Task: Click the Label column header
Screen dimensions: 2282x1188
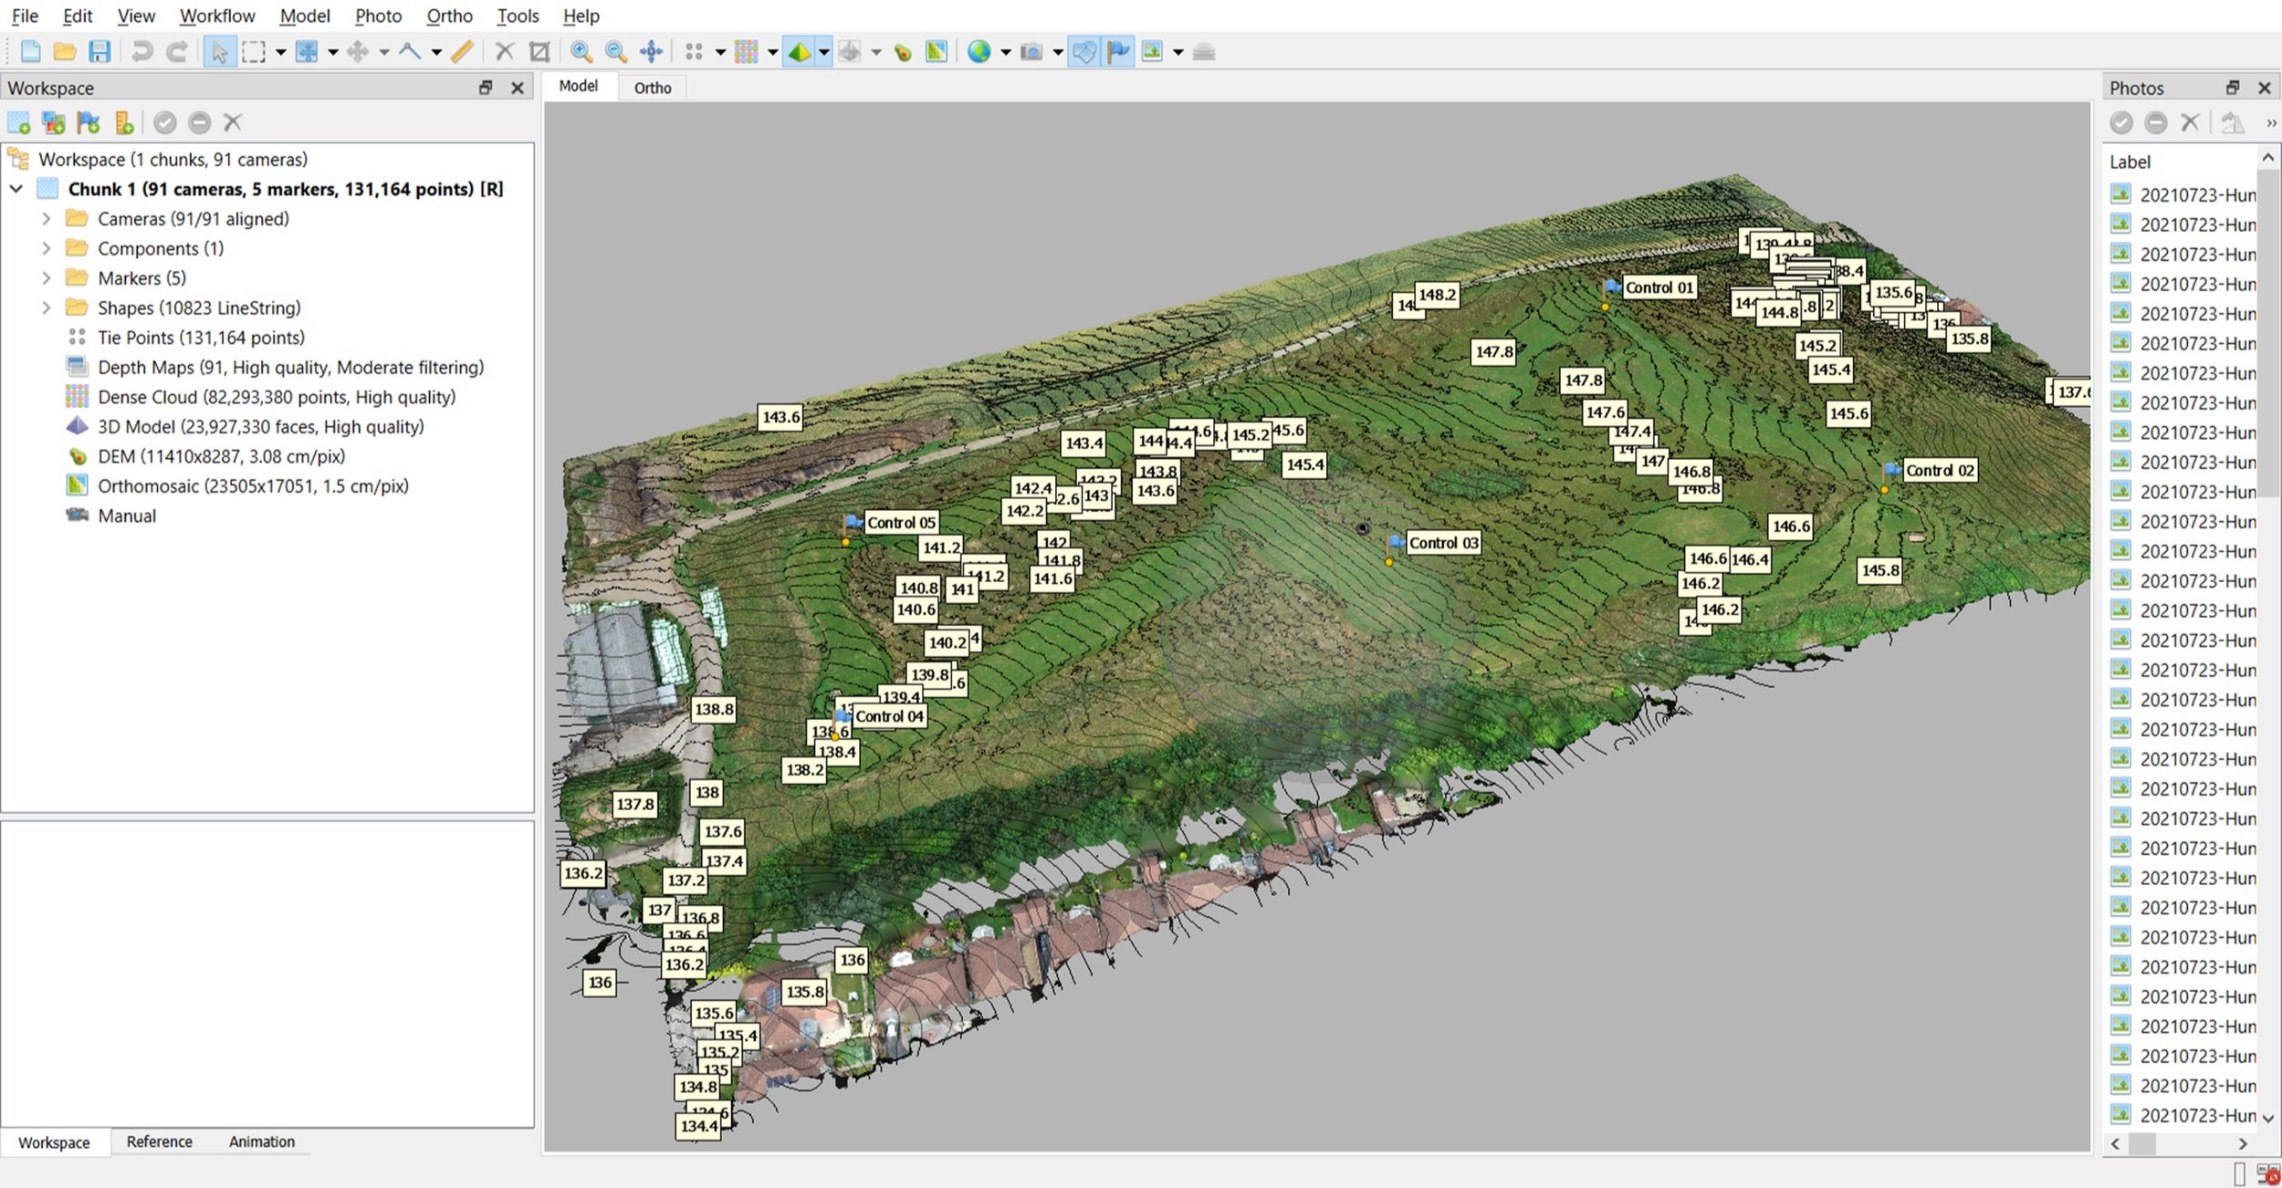Action: (2130, 162)
